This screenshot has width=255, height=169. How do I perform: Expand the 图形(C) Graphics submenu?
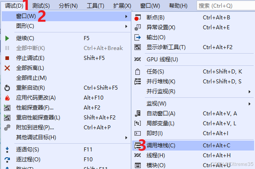tap(126, 27)
